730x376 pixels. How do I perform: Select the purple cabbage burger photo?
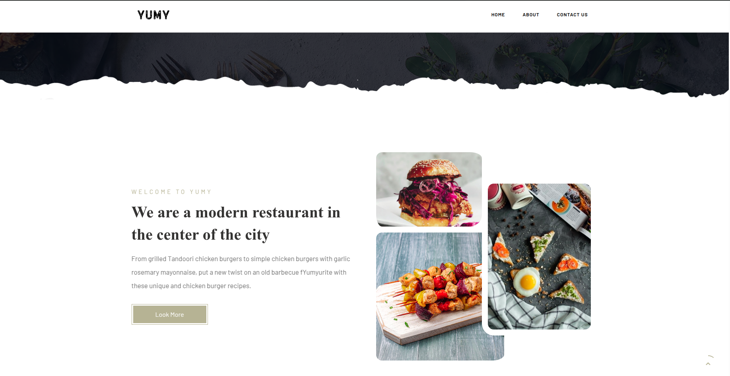click(429, 189)
